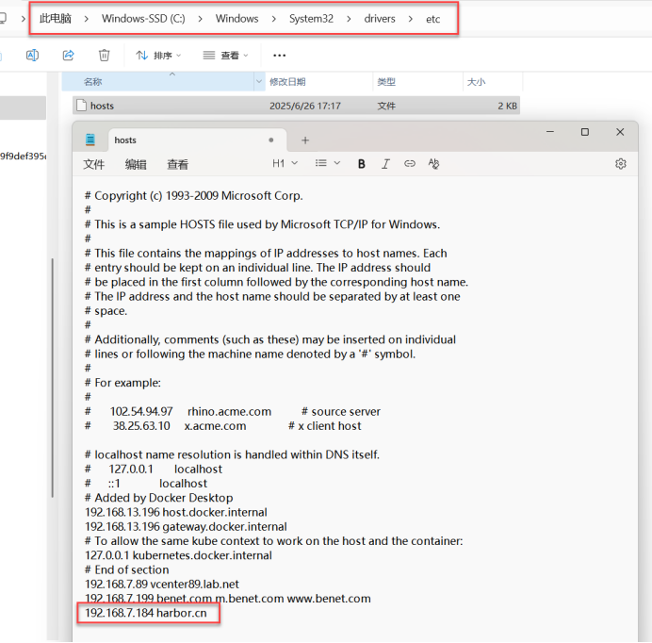Image resolution: width=652 pixels, height=643 pixels.
Task: Click the delete trash icon
Action: pyautogui.click(x=105, y=56)
